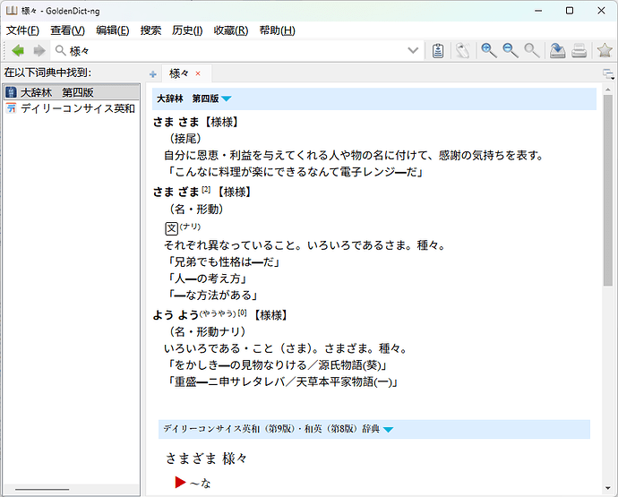
Task: Open the 查看(V) menu
Action: [x=67, y=30]
